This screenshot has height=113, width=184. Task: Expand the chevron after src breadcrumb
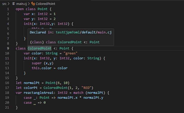coord(9,4)
